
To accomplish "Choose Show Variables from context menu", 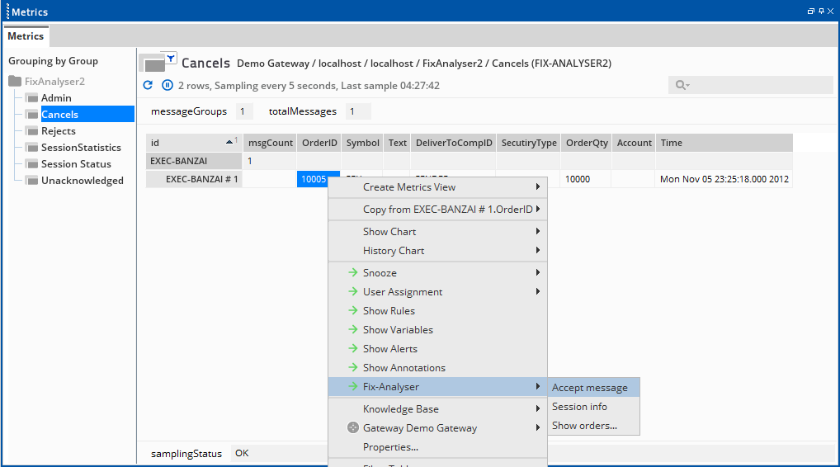I will (437, 330).
